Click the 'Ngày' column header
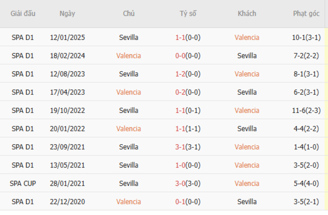This screenshot has height=215, width=328. pyautogui.click(x=67, y=14)
